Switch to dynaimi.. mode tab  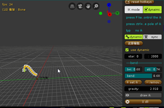[152, 10]
